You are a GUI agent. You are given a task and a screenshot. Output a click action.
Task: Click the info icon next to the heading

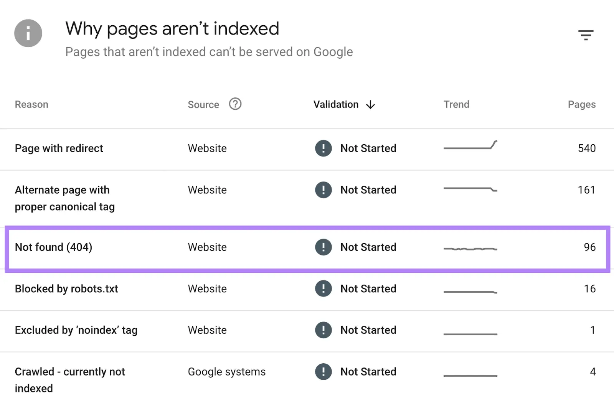coord(28,33)
